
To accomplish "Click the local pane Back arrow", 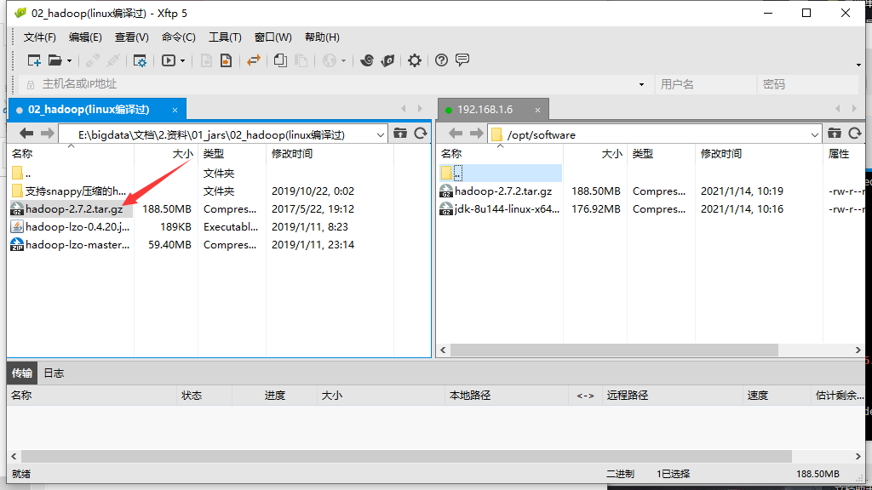I will point(26,134).
